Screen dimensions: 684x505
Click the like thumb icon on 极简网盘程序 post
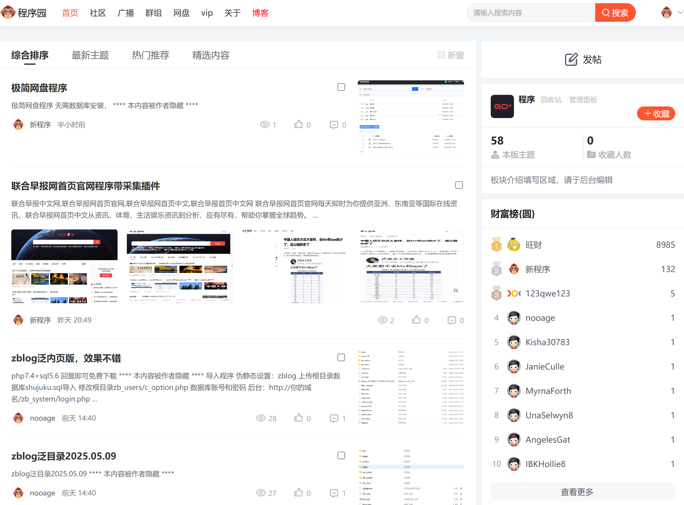[298, 124]
